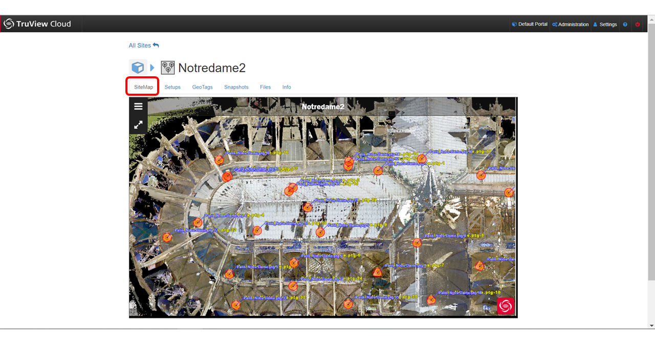The width and height of the screenshot is (655, 344).
Task: Click the page vertical scrollbar
Action: pos(651,154)
